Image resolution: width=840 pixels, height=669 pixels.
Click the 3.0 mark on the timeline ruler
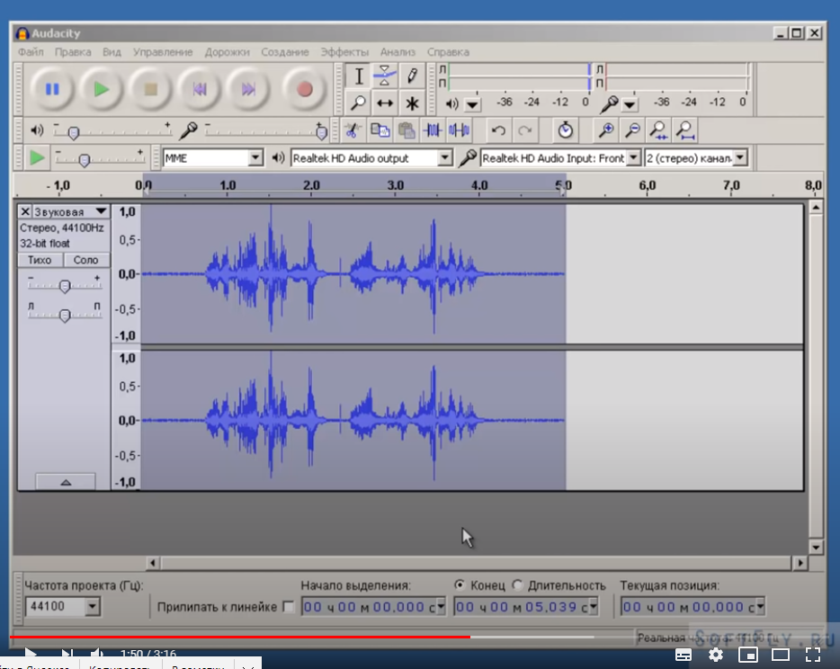(x=396, y=185)
